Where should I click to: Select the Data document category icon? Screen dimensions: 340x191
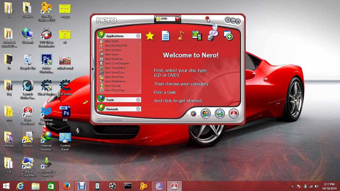point(165,36)
